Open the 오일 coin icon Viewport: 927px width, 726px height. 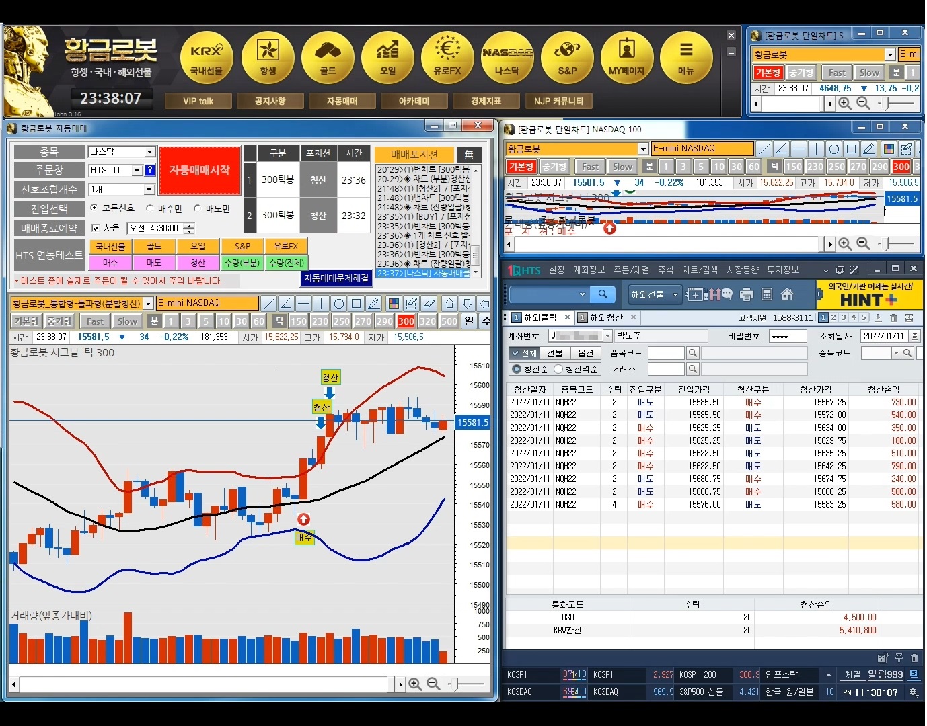click(x=387, y=56)
